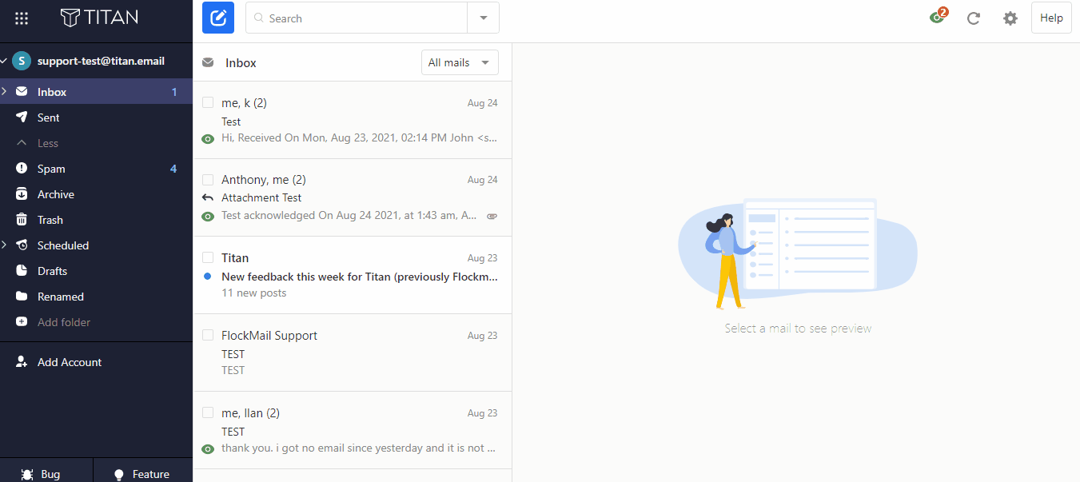Viewport: 1080px width, 482px height.
Task: Click the Trash bin icon
Action: (x=22, y=220)
